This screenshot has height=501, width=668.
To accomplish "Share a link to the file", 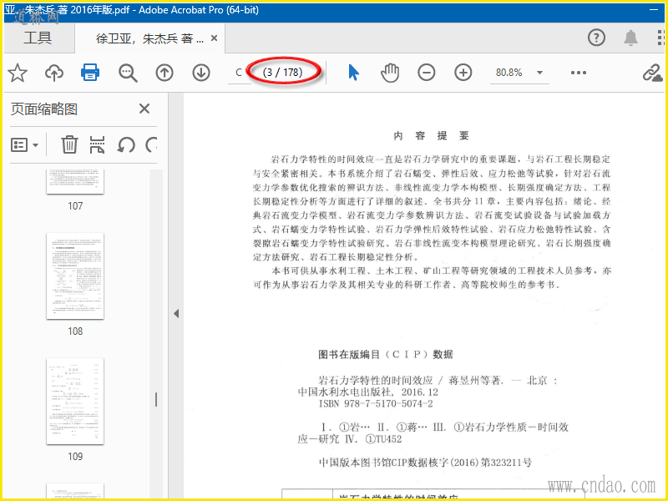I will coord(653,73).
